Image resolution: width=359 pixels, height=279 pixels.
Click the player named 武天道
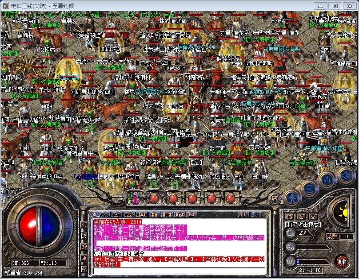218,148
